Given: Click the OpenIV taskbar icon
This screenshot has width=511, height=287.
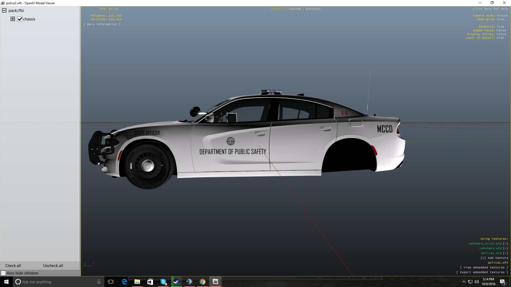Looking at the screenshot, I should 216,282.
